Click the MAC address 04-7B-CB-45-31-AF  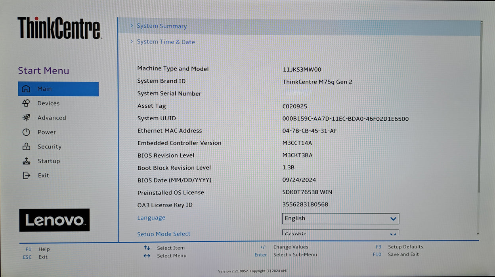tap(310, 131)
